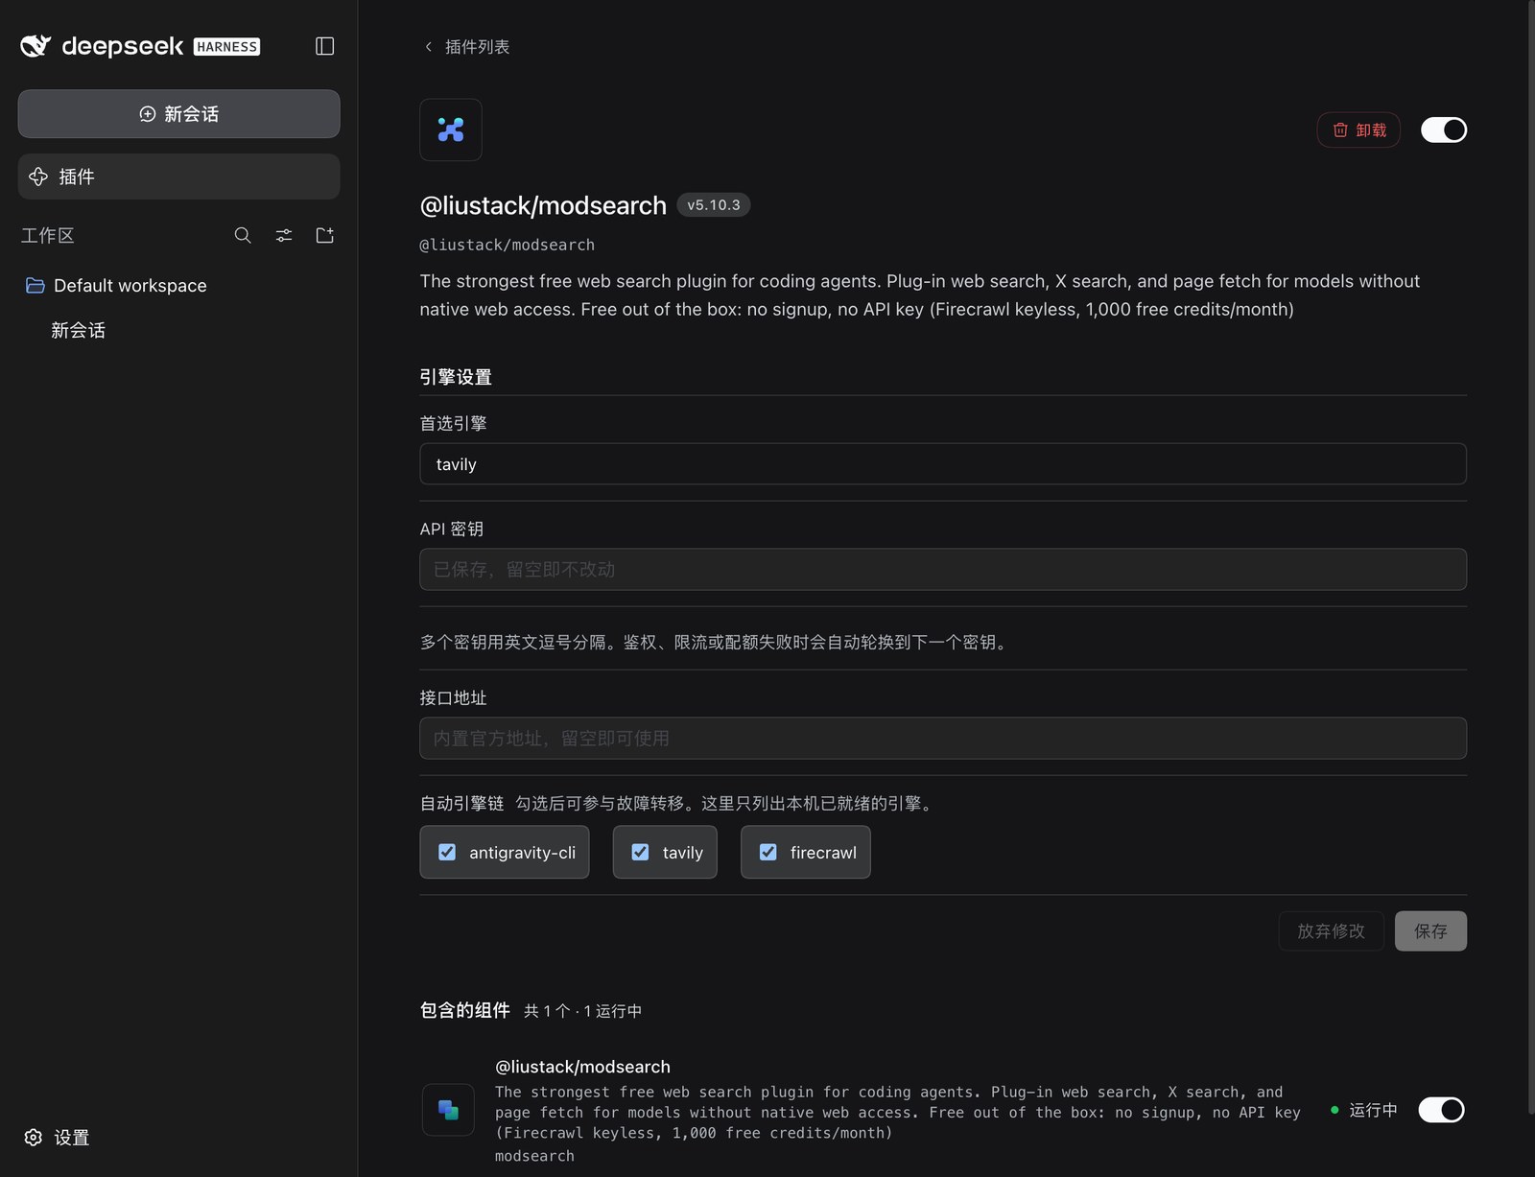
Task: Collapse the sidebar panel icon
Action: click(x=325, y=46)
